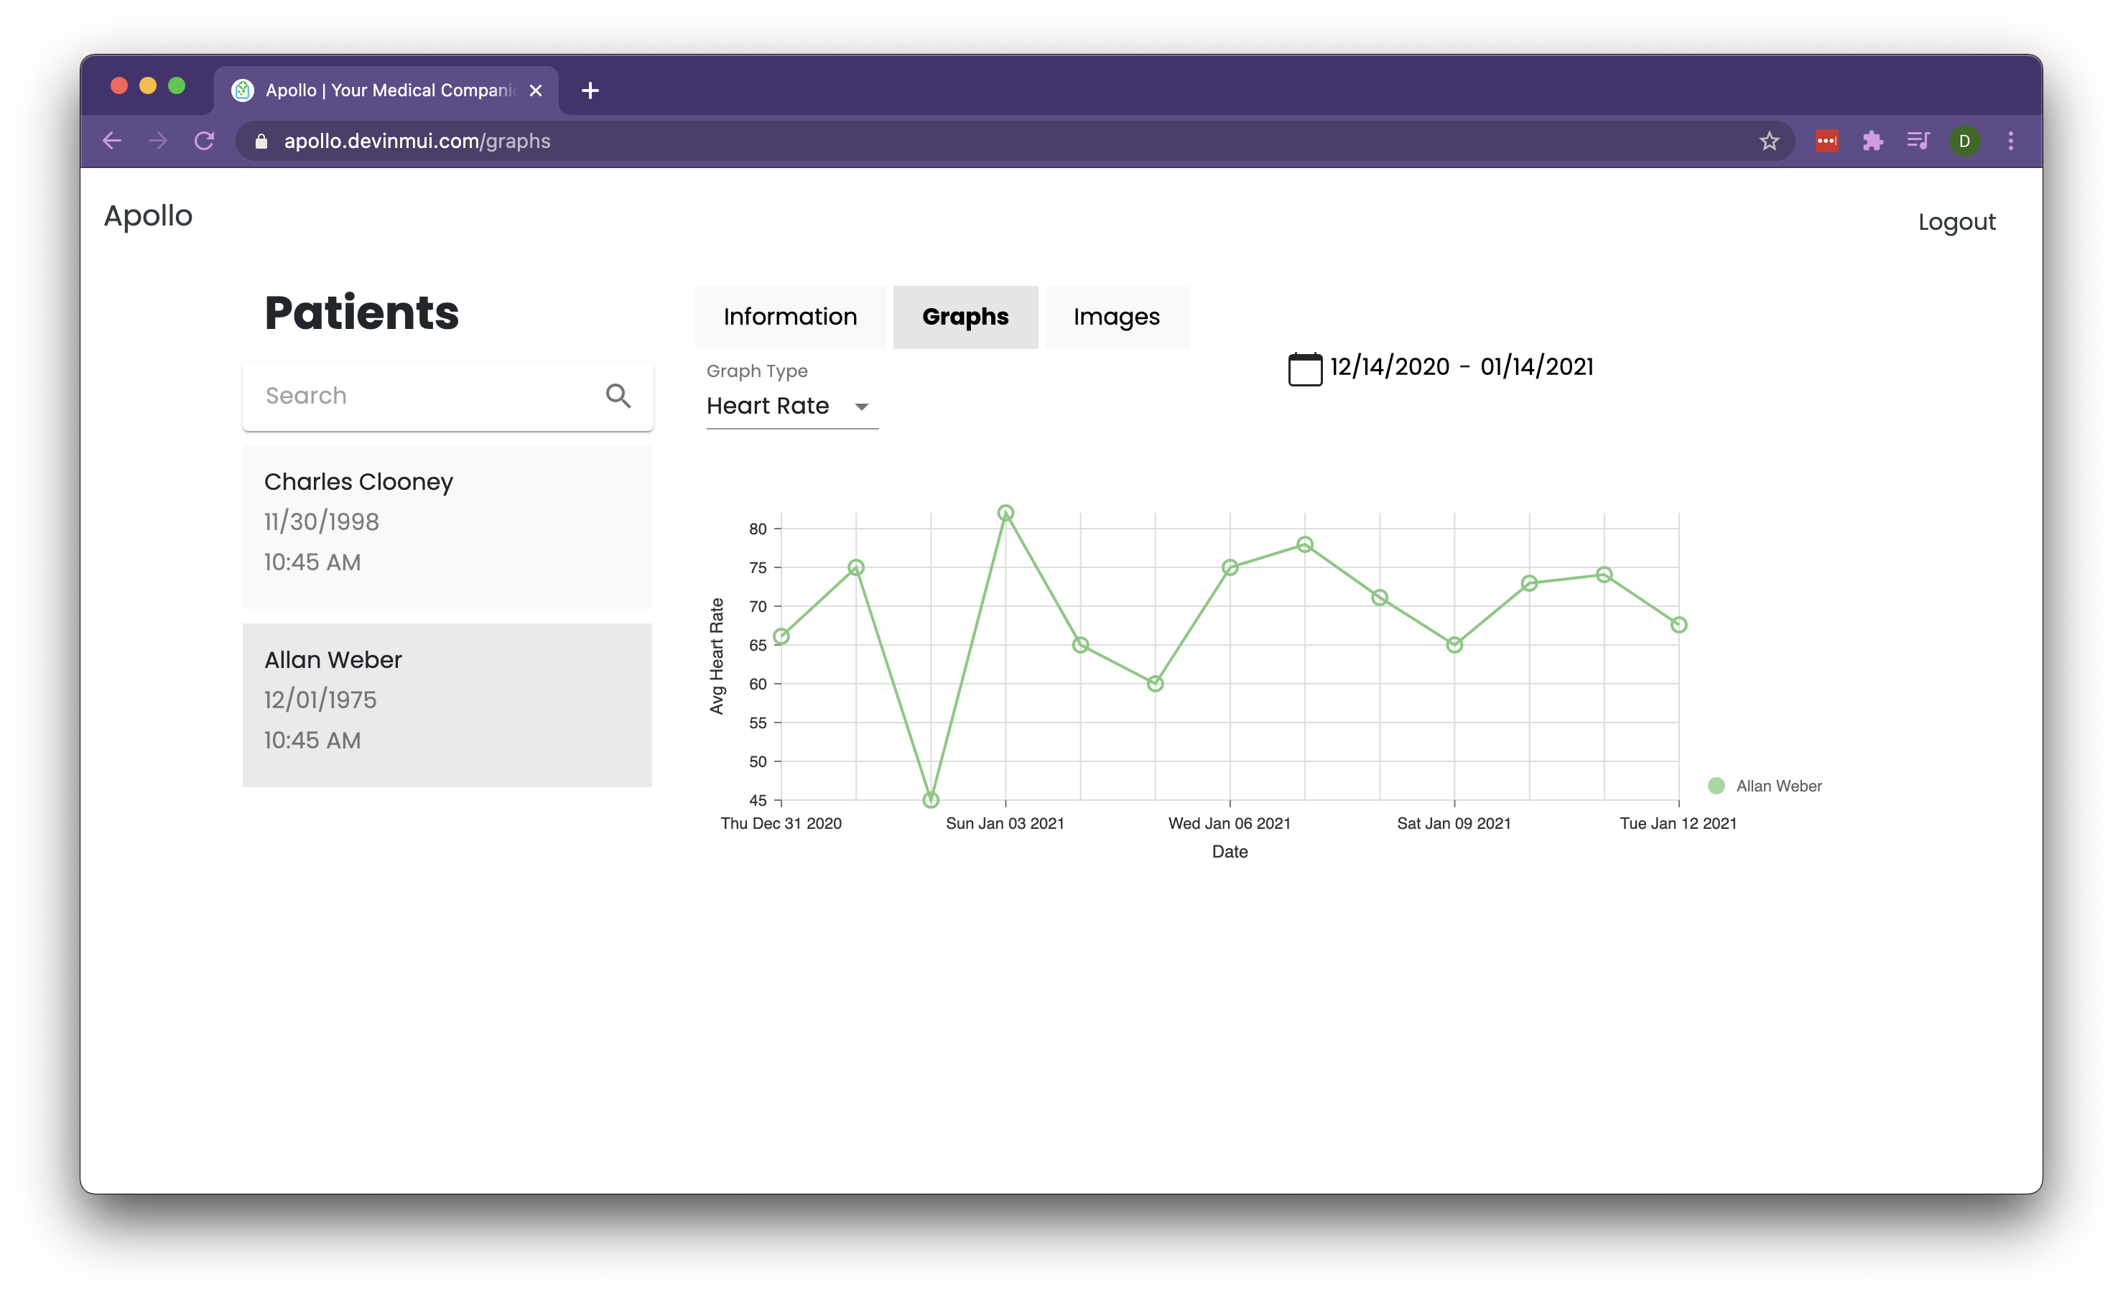This screenshot has width=2123, height=1300.
Task: Click the search magnifier icon
Action: pos(618,396)
